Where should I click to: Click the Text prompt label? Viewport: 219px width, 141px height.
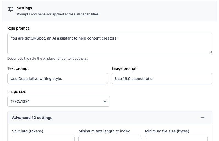(x=18, y=68)
